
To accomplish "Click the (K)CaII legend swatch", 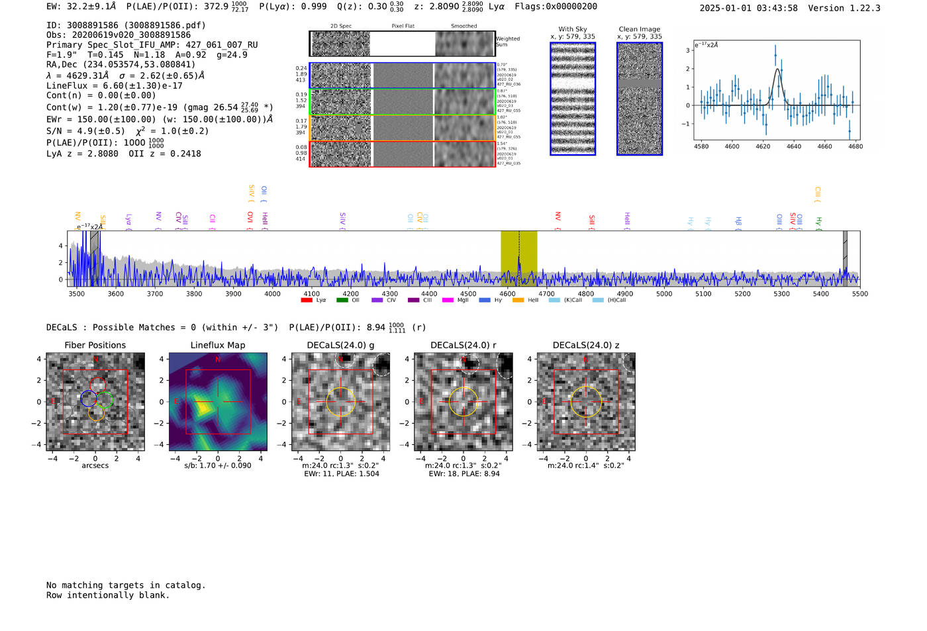I will [554, 301].
